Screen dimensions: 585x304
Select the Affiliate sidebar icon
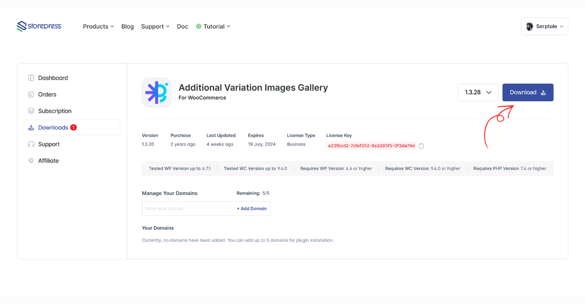pos(31,161)
